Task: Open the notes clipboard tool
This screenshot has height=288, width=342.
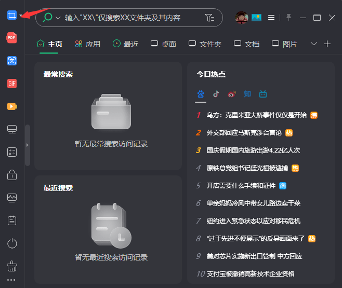Action: click(12, 221)
